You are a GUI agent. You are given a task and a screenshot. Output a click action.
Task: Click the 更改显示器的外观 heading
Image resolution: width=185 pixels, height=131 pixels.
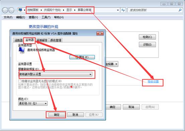click(43, 27)
